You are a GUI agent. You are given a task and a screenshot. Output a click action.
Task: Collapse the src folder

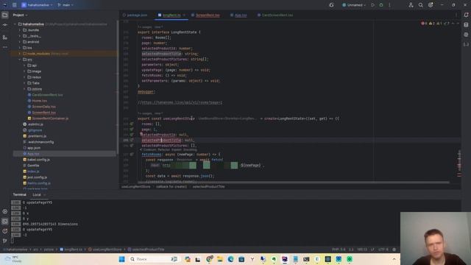(20, 60)
